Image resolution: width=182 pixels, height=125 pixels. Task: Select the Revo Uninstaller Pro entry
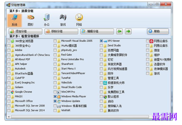click(x=72, y=59)
